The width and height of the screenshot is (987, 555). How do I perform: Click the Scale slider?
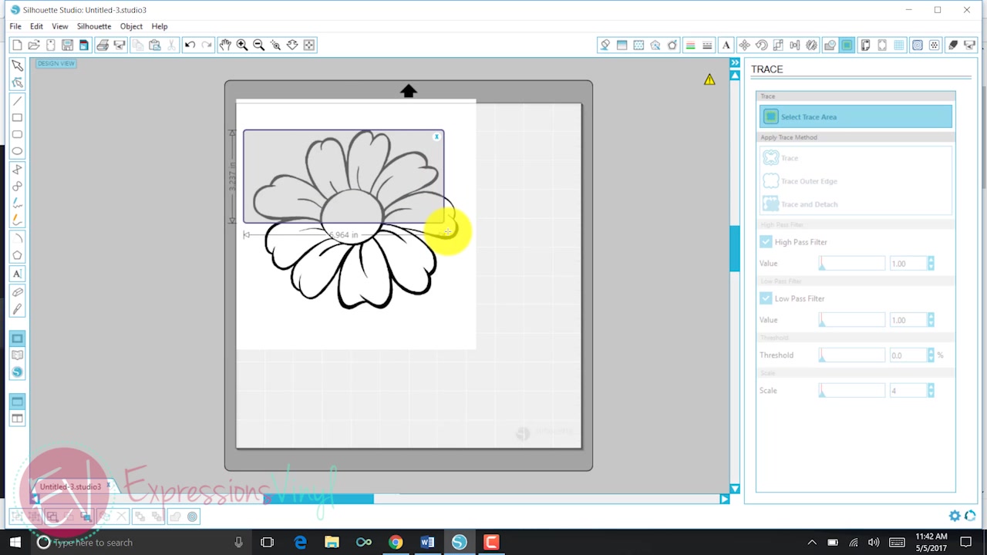[852, 391]
